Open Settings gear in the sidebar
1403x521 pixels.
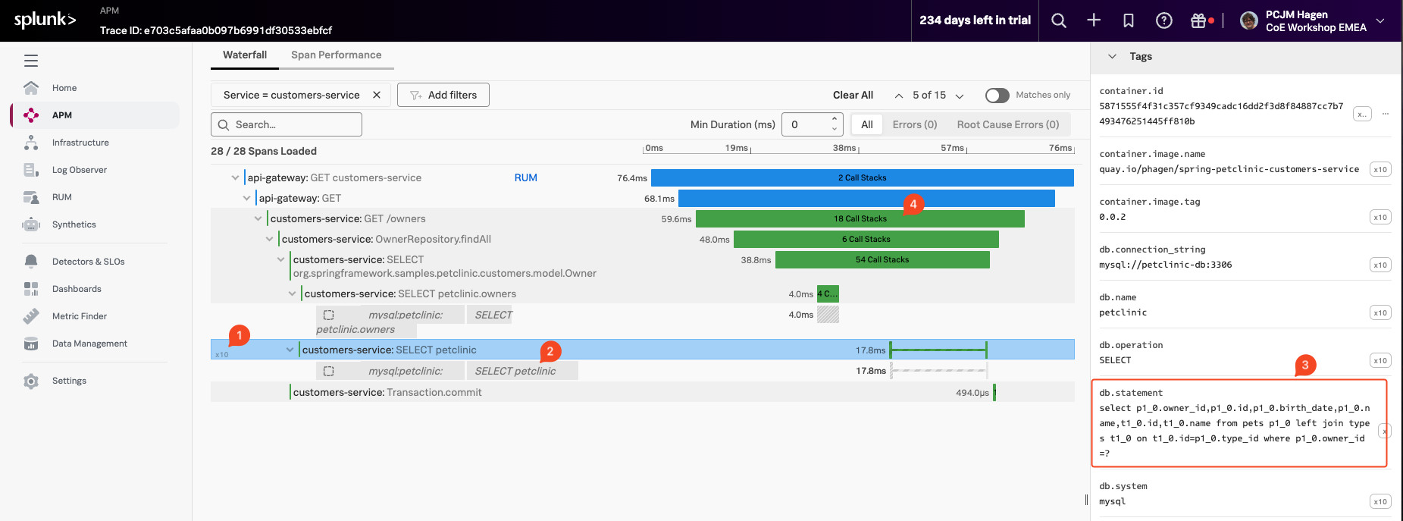click(68, 381)
